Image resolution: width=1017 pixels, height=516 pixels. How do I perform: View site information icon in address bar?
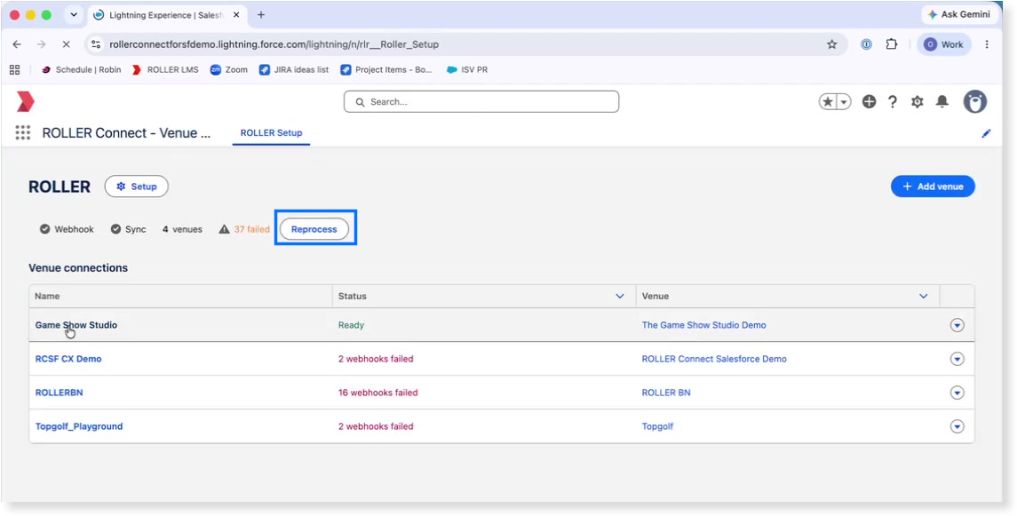click(x=96, y=44)
